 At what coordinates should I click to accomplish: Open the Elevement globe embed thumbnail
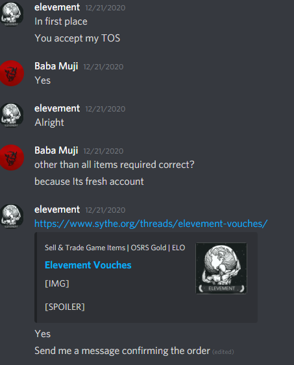point(221,268)
